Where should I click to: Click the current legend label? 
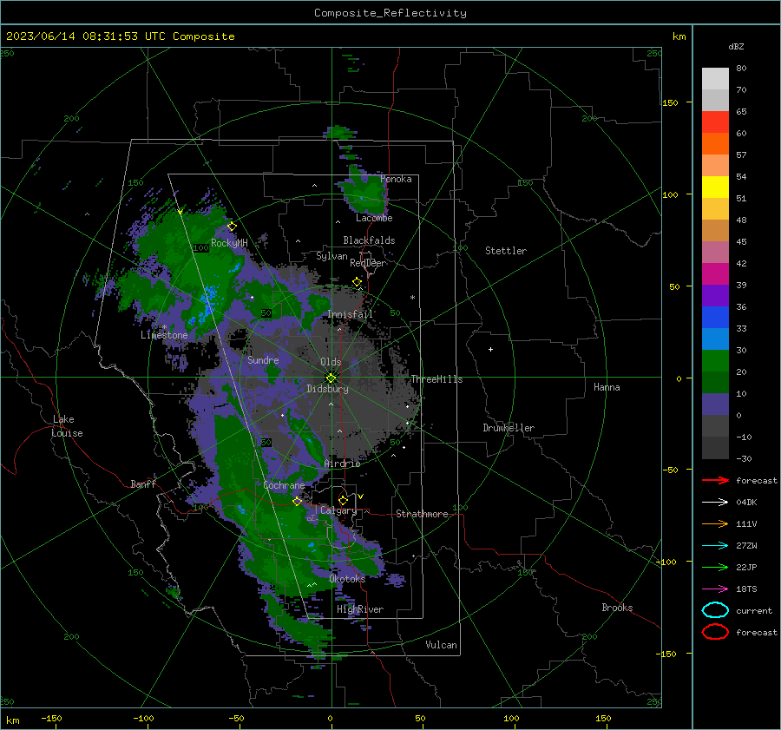click(x=754, y=610)
